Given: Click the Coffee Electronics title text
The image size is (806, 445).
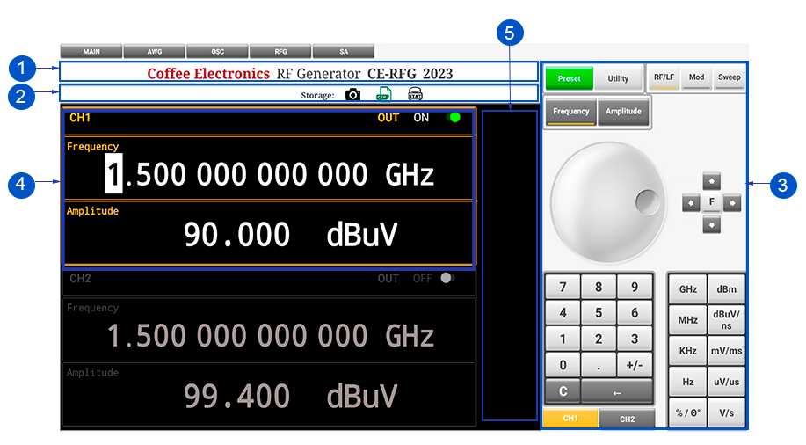Looking at the screenshot, I should tap(208, 74).
